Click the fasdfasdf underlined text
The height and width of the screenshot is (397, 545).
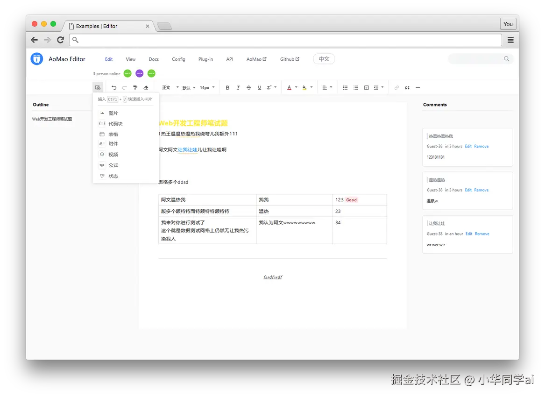pyautogui.click(x=273, y=277)
